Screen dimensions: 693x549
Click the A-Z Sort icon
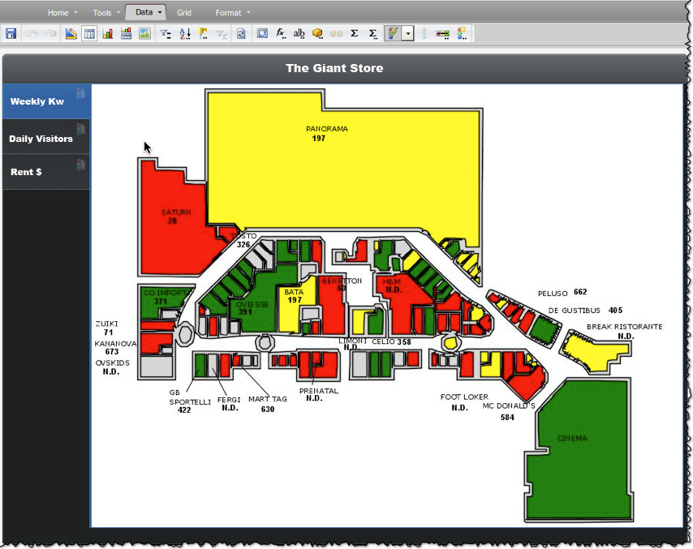(x=185, y=33)
